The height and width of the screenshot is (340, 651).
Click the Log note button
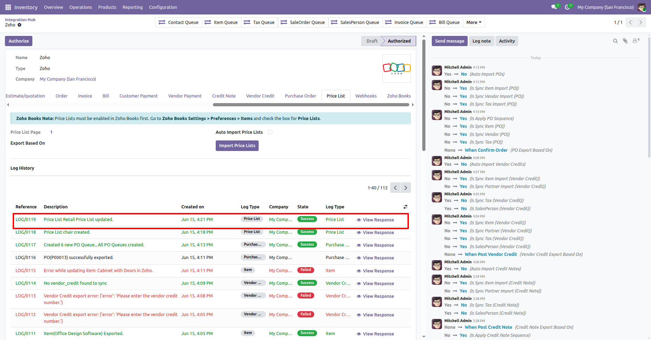click(481, 41)
